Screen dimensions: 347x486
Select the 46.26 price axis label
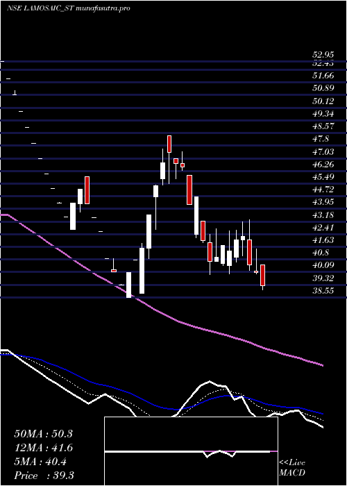323,165
